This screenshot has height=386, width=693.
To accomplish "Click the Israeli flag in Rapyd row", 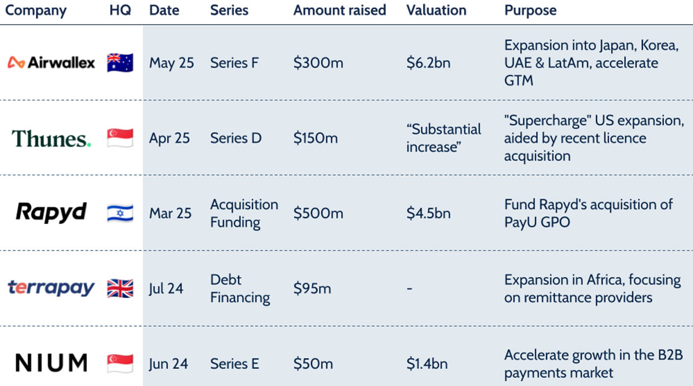I will click(120, 213).
